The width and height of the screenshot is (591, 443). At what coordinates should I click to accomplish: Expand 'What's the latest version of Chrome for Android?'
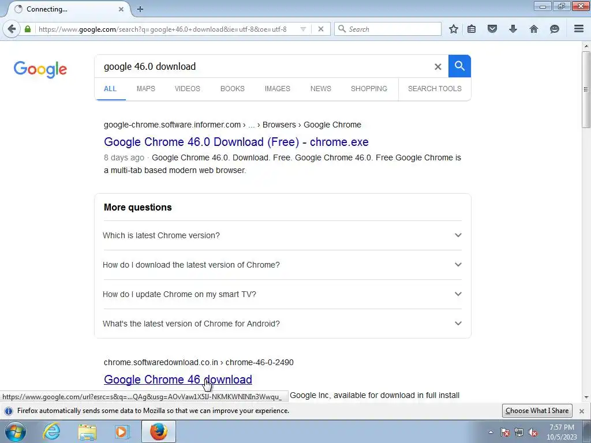(282, 324)
